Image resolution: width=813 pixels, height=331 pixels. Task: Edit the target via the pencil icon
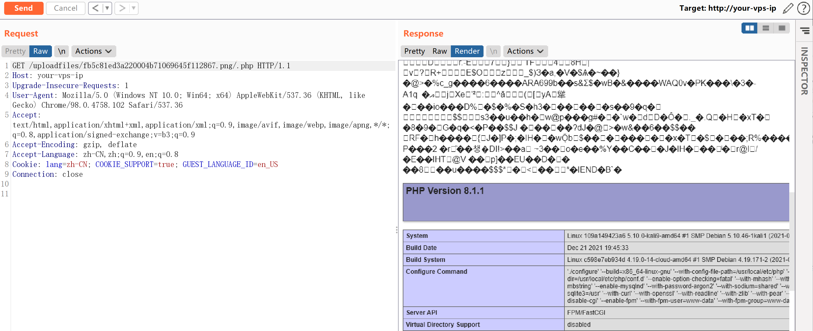click(788, 8)
